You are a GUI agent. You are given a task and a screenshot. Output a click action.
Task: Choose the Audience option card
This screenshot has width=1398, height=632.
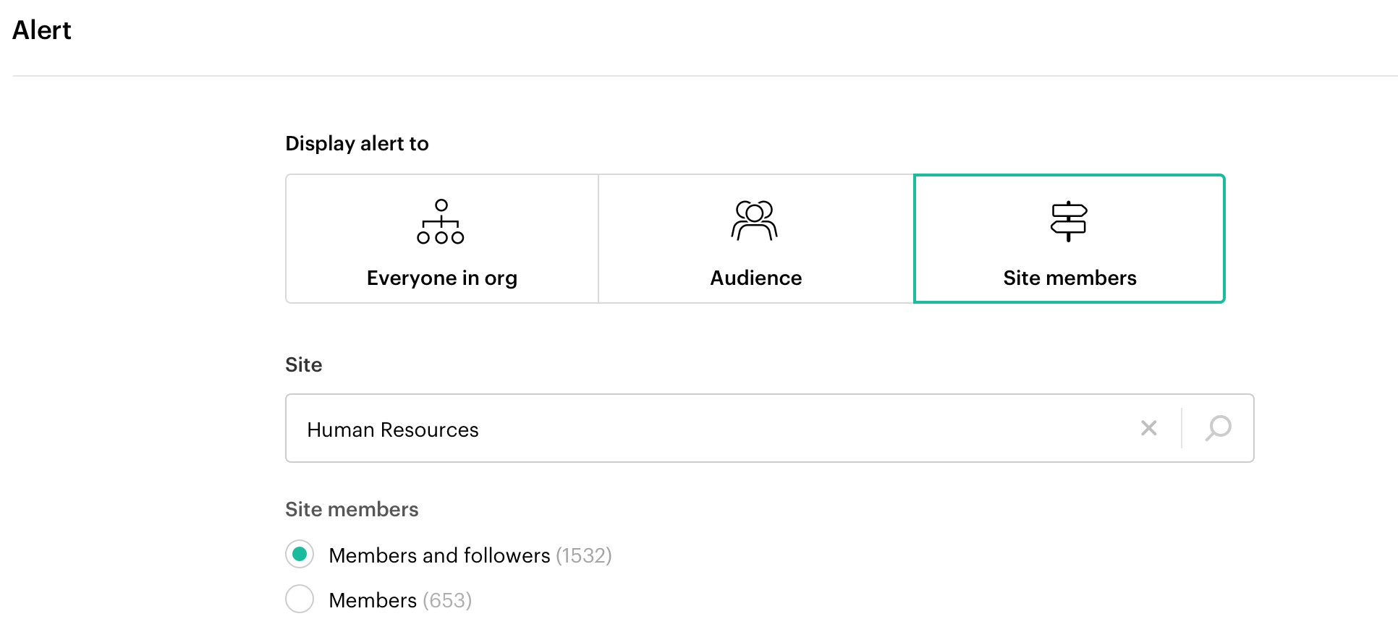pyautogui.click(x=755, y=239)
